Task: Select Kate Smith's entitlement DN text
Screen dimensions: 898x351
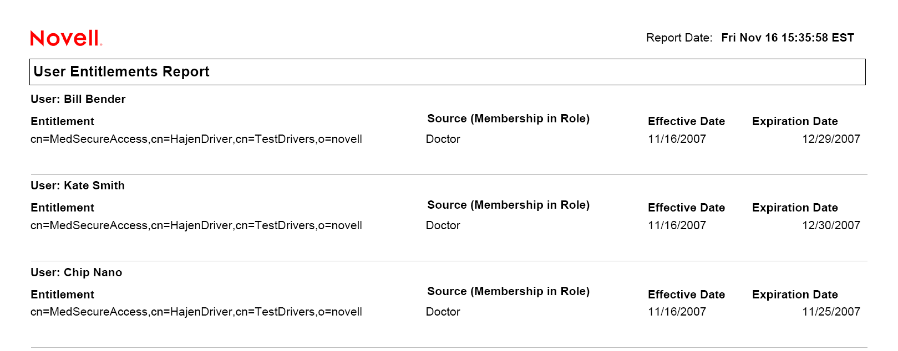Action: pos(196,225)
